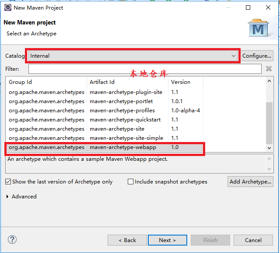Click version 1.0-alpha-4 cell
This screenshot has width=280, height=253.
click(x=185, y=111)
